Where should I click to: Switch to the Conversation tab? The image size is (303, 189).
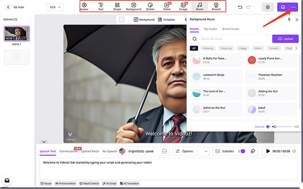click(x=69, y=152)
